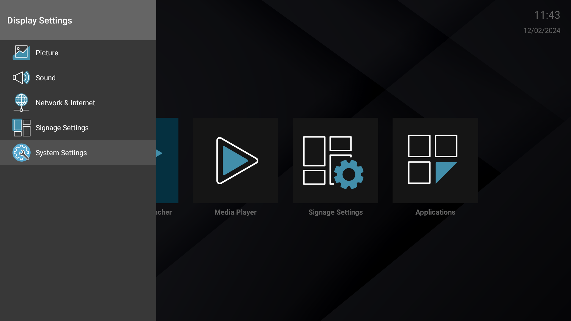
Task: Select Sound settings menu item
Action: tap(46, 78)
